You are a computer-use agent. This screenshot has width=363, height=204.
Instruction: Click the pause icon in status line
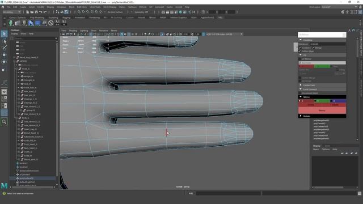(193, 12)
